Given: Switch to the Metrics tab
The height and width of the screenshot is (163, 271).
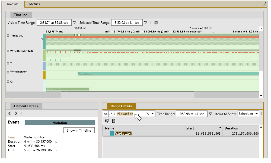Looking at the screenshot, I should pos(34,4).
